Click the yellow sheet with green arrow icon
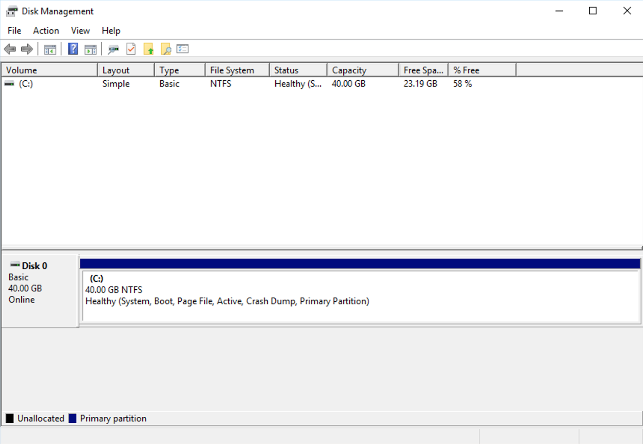The width and height of the screenshot is (643, 444). [149, 49]
